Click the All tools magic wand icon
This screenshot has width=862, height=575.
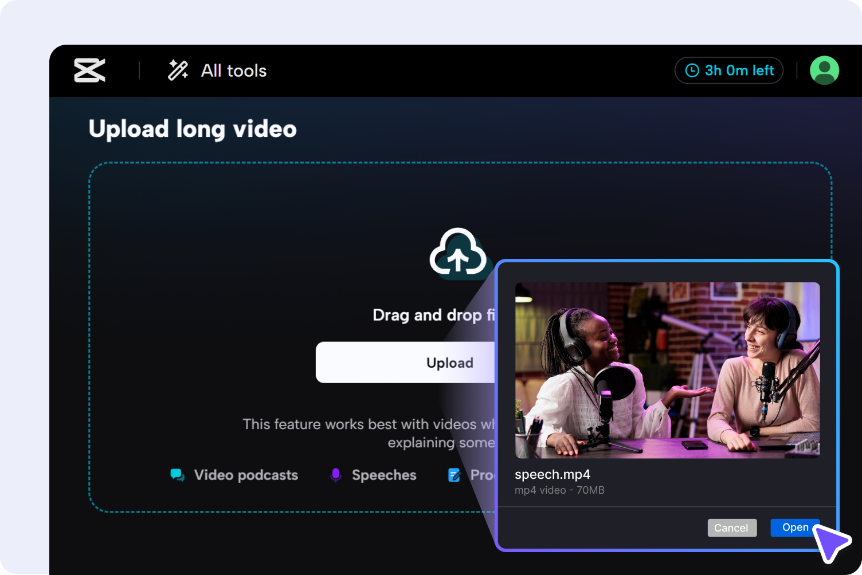coord(178,70)
